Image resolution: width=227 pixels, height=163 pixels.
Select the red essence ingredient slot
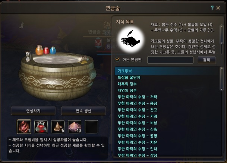[24, 126]
